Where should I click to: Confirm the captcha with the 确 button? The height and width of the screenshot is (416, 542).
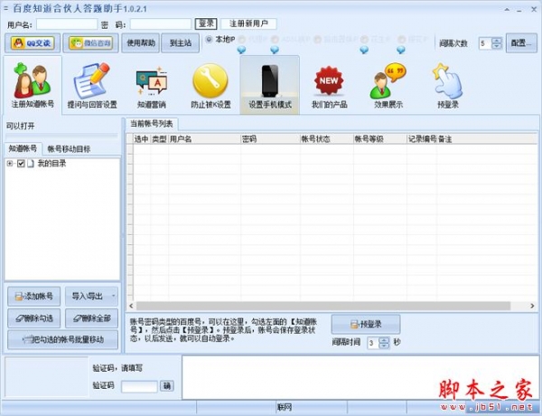click(x=167, y=386)
